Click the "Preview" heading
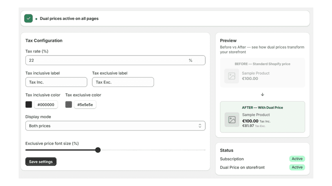Screen dimensions: 332x186 point(228,40)
